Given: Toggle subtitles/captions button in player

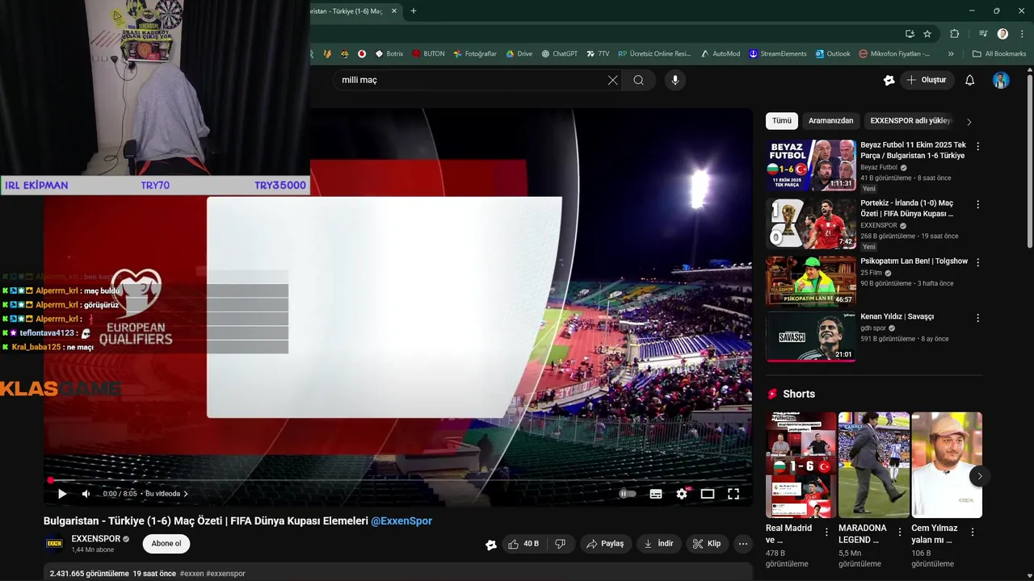Looking at the screenshot, I should tap(656, 494).
